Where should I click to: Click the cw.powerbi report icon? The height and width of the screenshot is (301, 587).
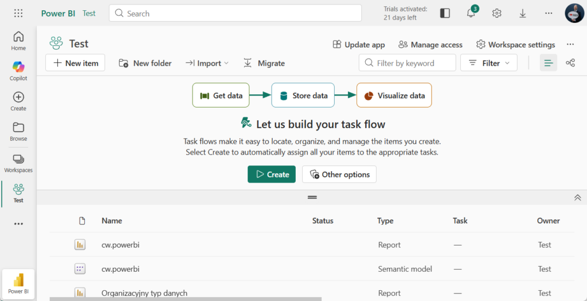pos(80,245)
